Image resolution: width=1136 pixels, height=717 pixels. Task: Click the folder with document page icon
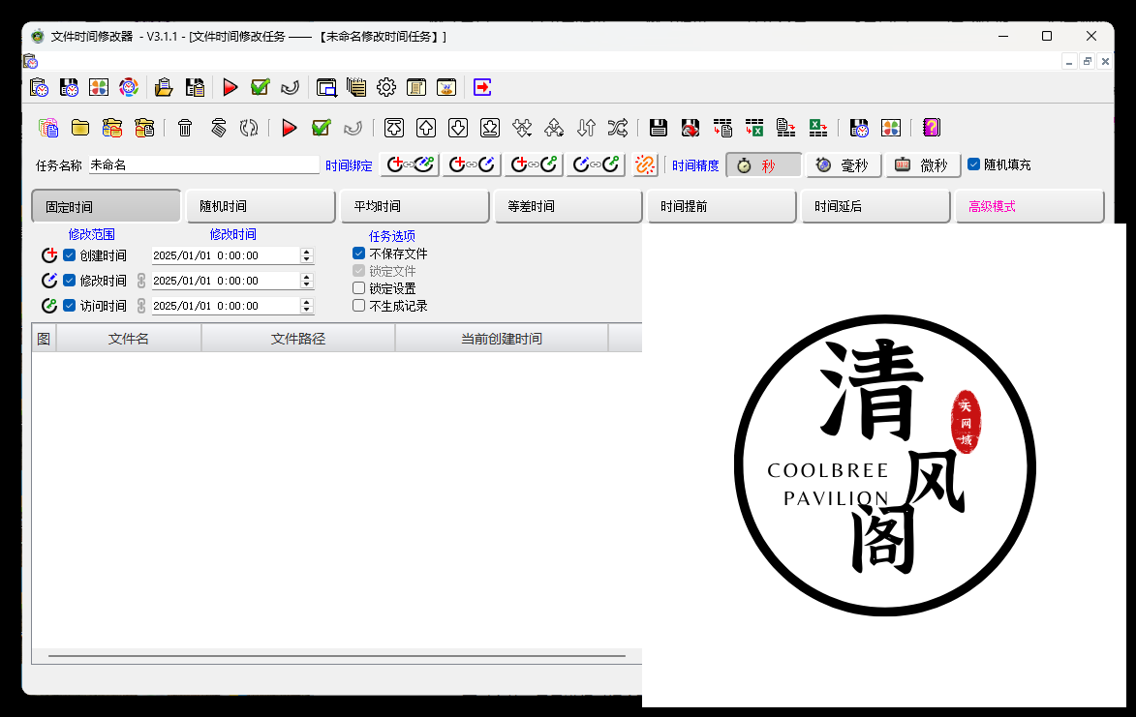tap(144, 128)
